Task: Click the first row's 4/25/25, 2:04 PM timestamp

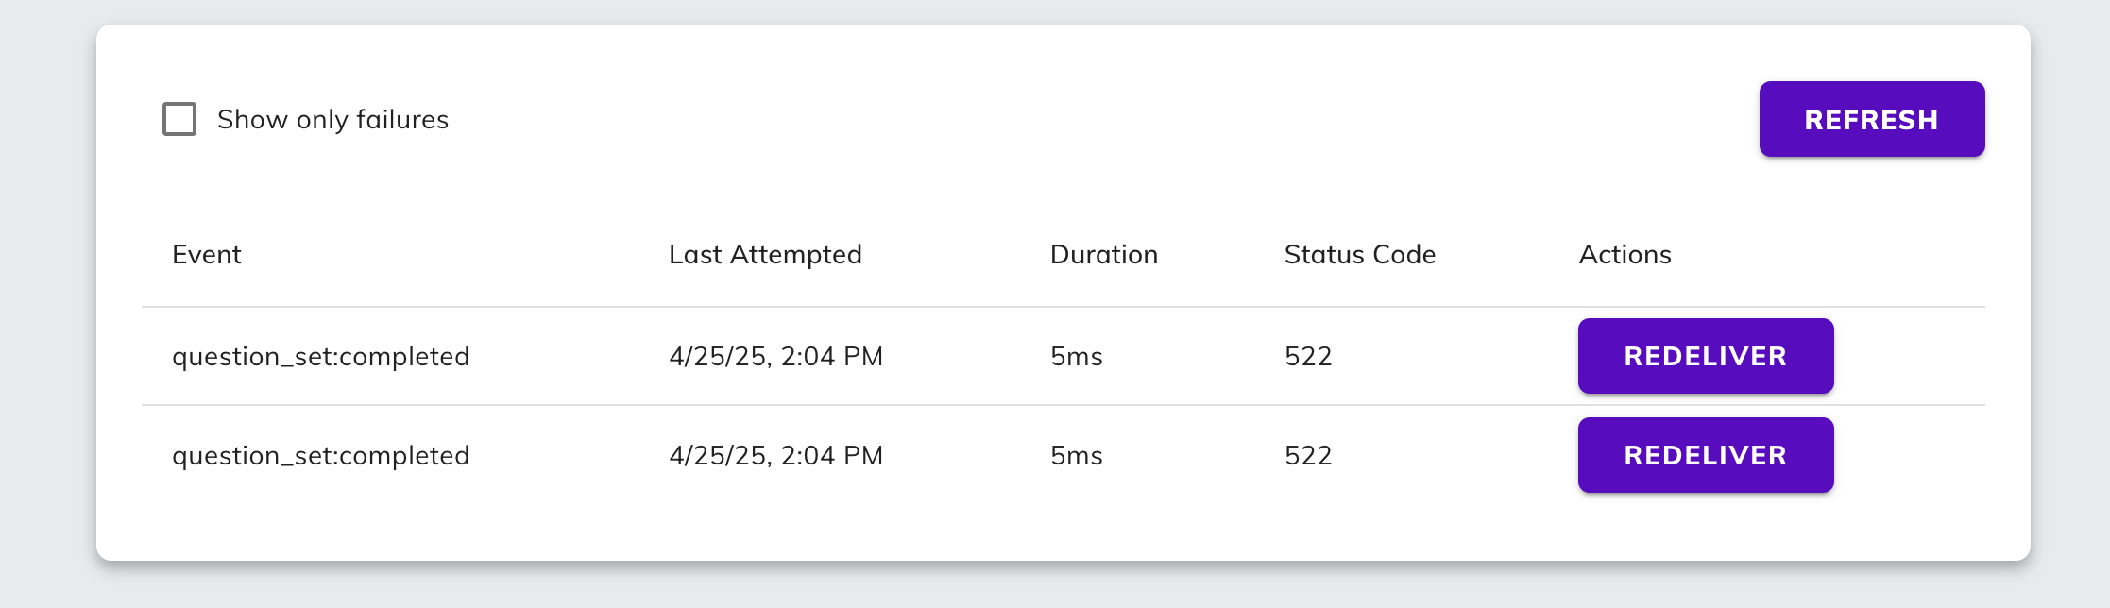Action: (775, 357)
